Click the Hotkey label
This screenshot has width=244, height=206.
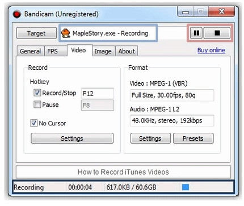(x=40, y=82)
